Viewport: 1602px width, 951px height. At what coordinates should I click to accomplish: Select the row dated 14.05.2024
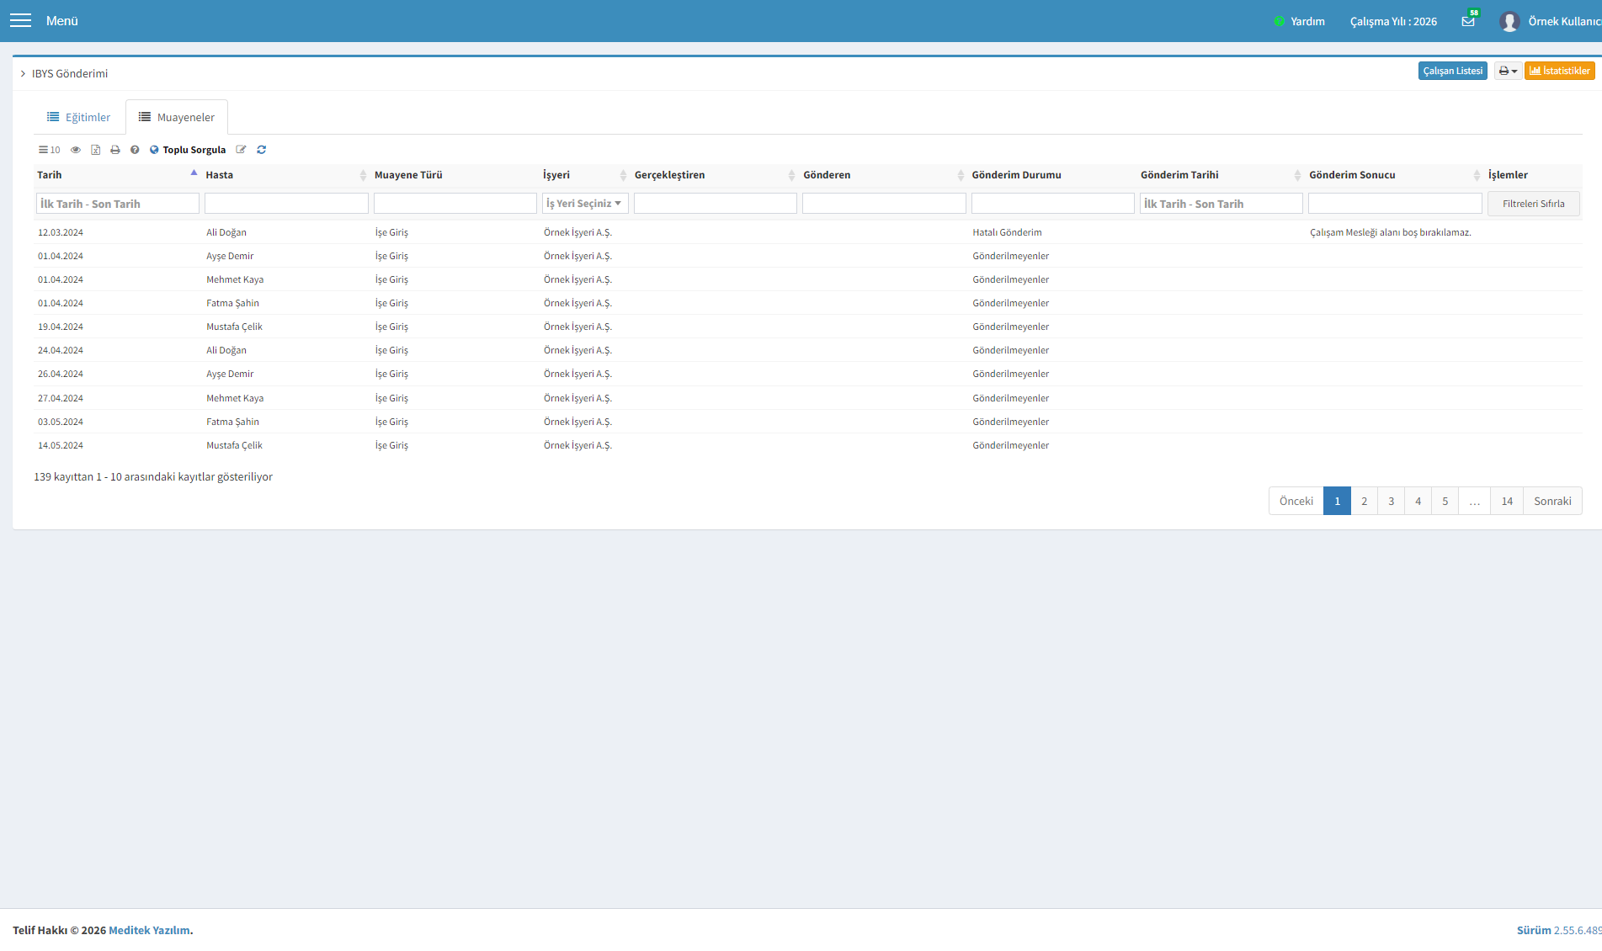pyautogui.click(x=807, y=445)
